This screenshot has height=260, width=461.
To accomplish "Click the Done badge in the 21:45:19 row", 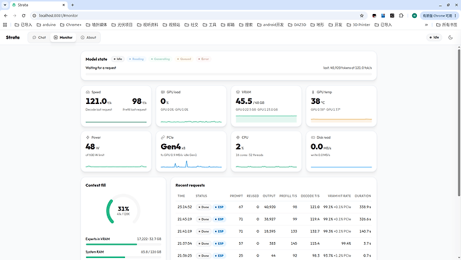I will tap(204, 219).
